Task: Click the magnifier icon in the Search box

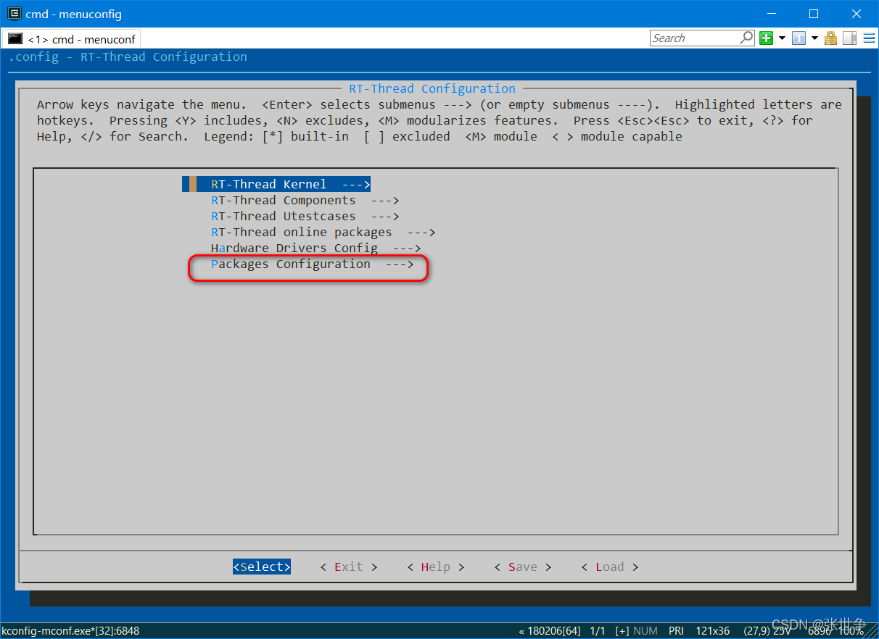Action: (746, 38)
